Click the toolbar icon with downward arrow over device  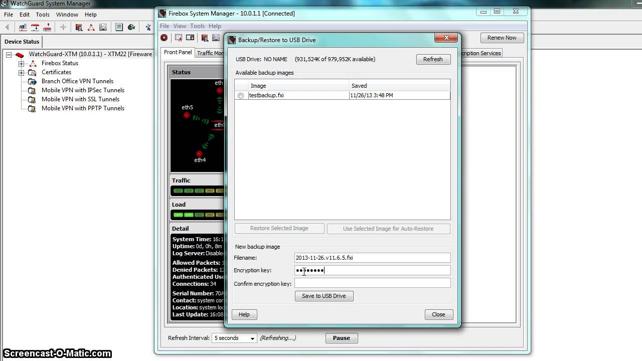[x=35, y=27]
